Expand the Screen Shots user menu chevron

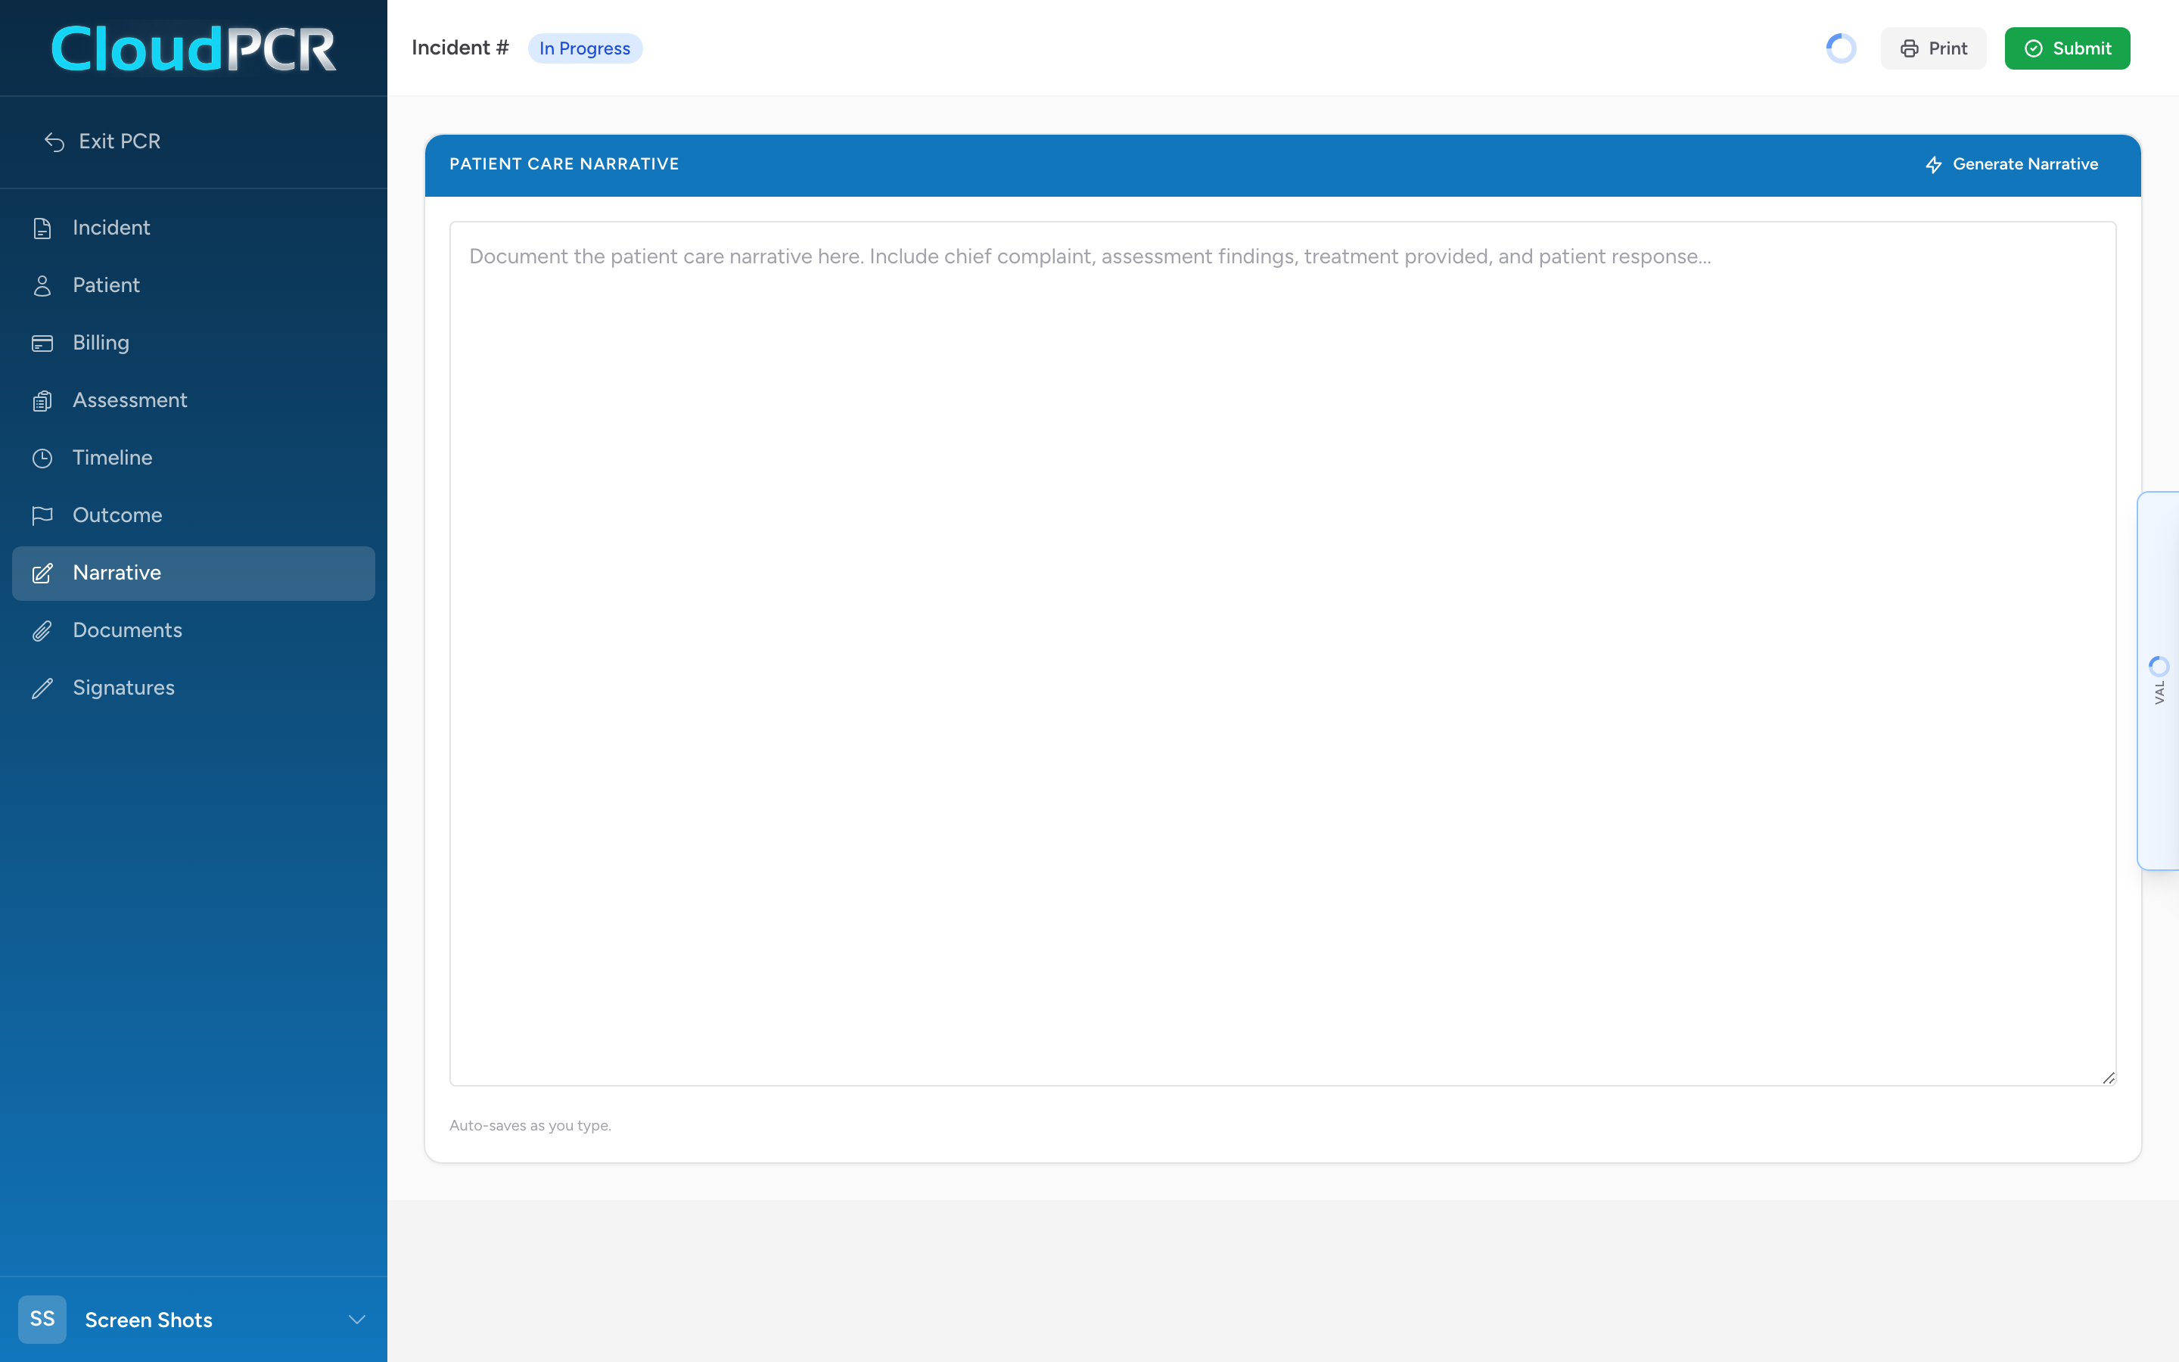[x=356, y=1320]
